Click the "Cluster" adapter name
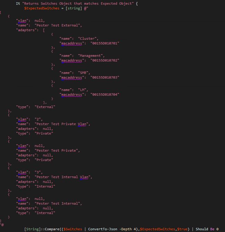Image resolution: width=225 pixels, height=232 pixels. tap(87, 39)
